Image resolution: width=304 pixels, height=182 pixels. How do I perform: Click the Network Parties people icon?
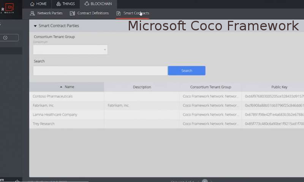click(32, 13)
